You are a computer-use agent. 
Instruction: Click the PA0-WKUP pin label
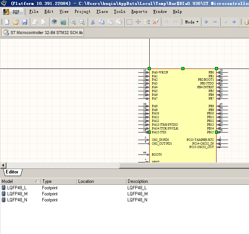coord(160,72)
